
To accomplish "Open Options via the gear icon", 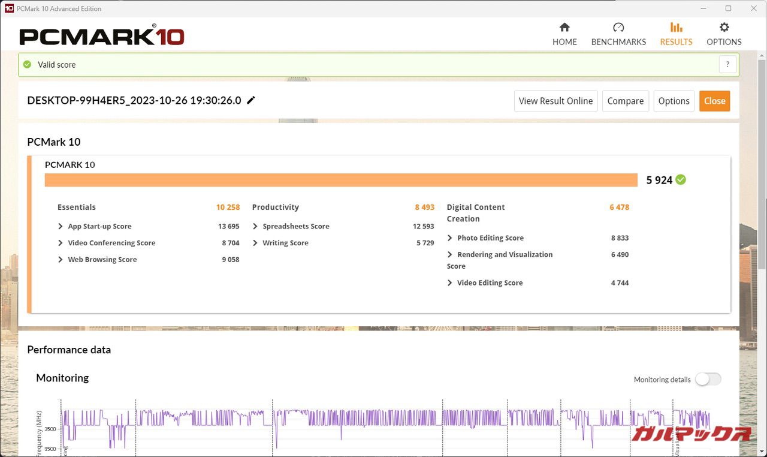I will [724, 28].
